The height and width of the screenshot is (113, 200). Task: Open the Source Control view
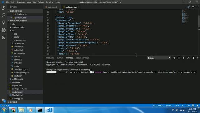(x=3, y=23)
